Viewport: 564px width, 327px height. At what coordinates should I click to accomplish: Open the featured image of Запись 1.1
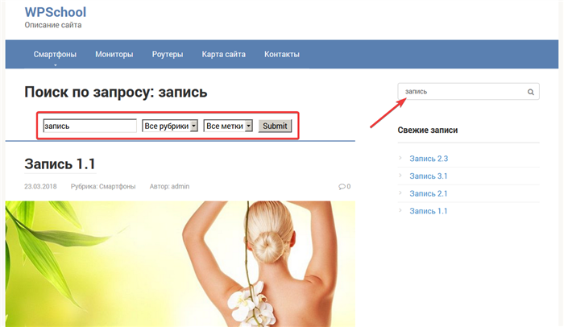click(x=180, y=264)
